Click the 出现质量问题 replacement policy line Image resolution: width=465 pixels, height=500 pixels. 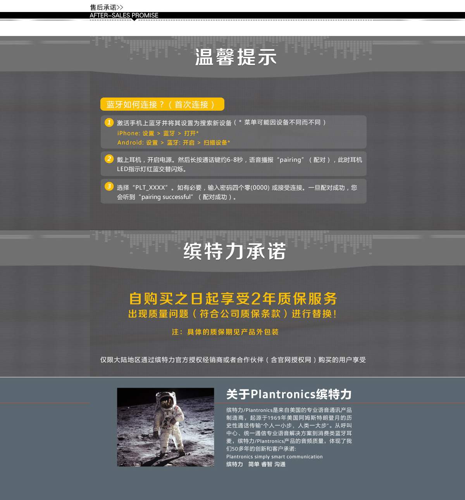[232, 314]
